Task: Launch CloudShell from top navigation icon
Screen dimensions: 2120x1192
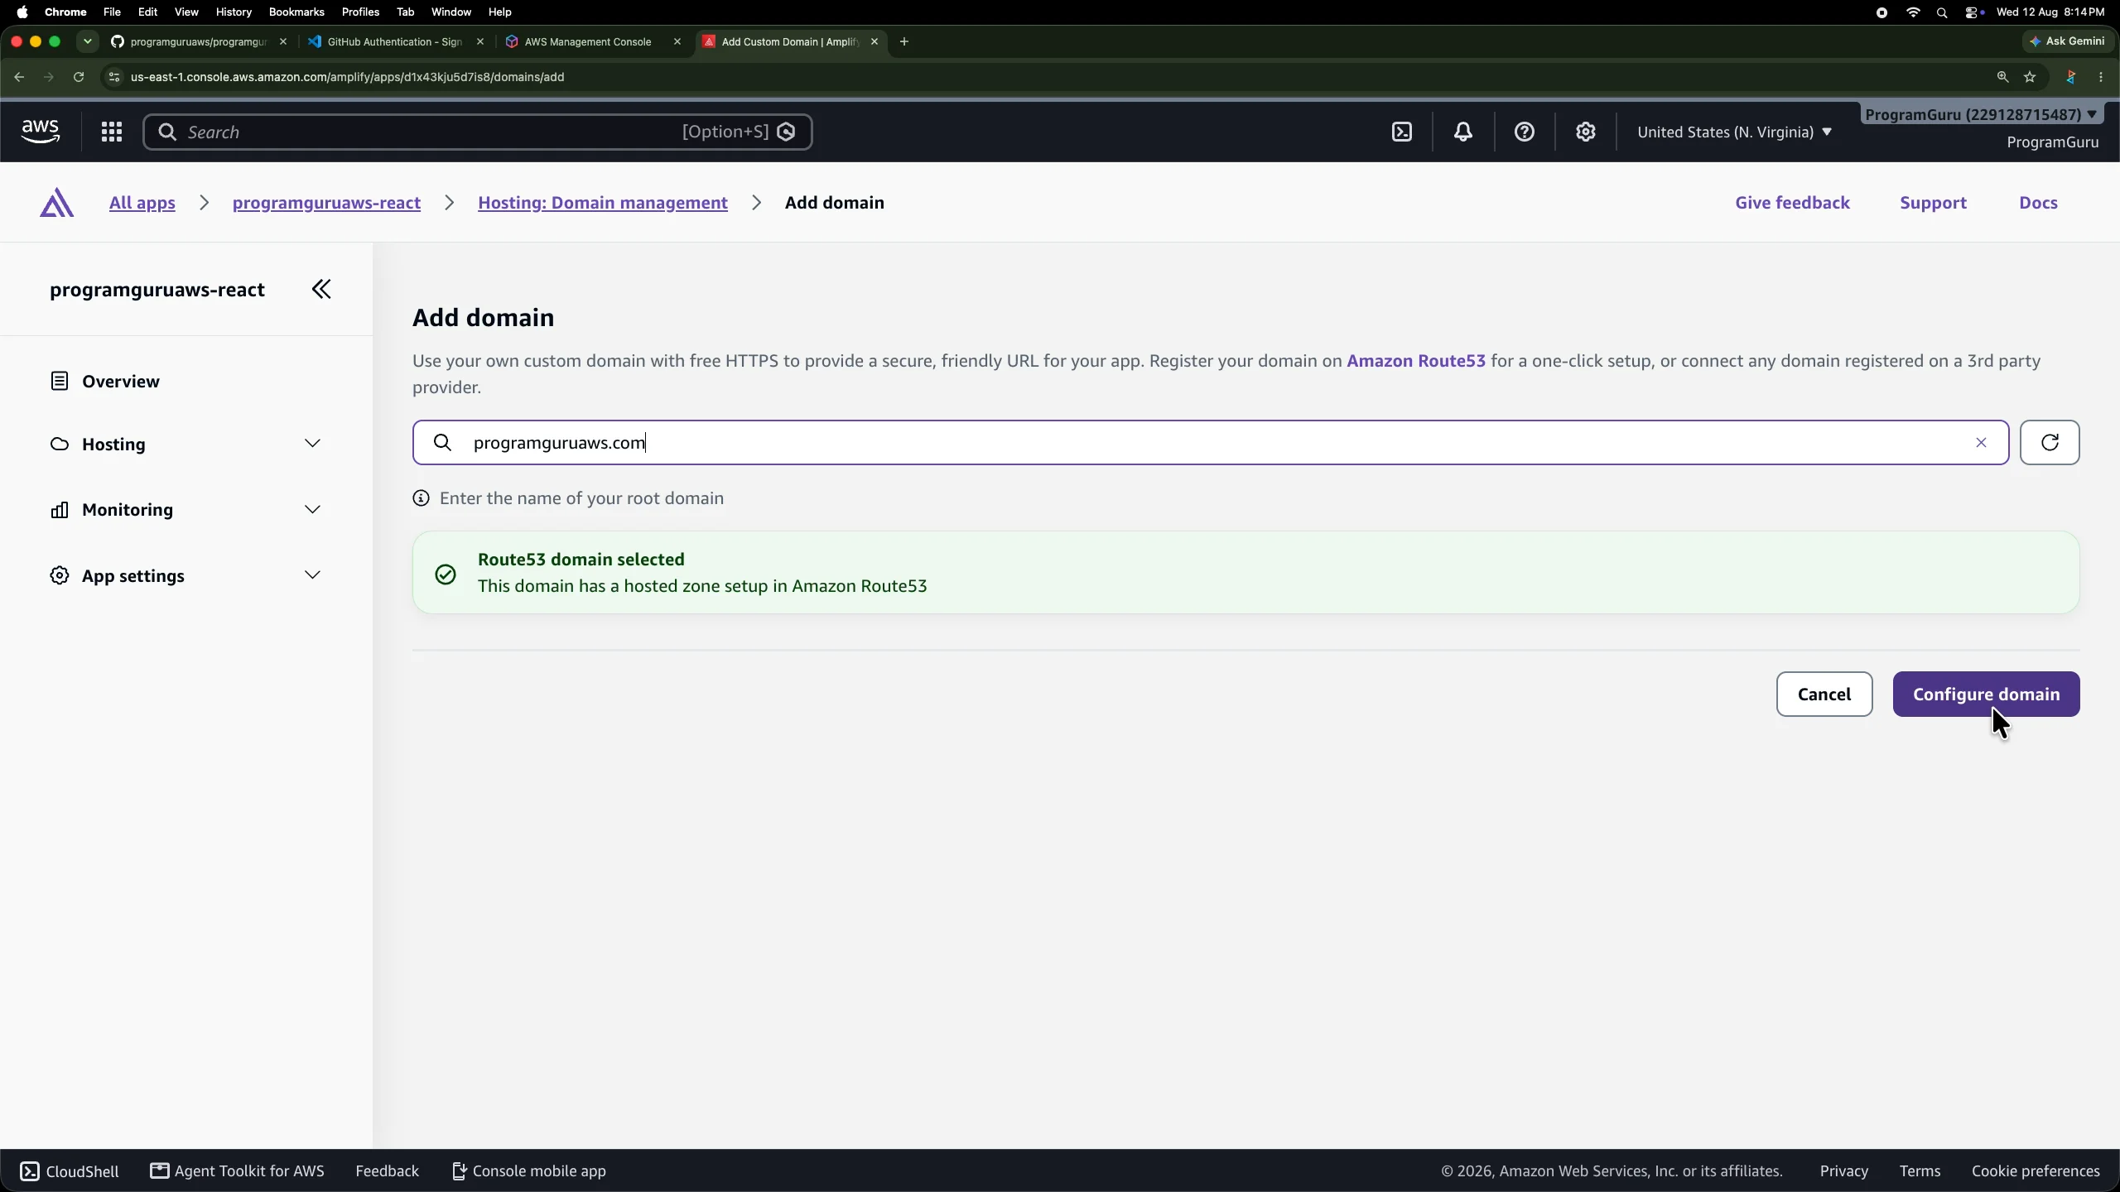Action: 1402,132
